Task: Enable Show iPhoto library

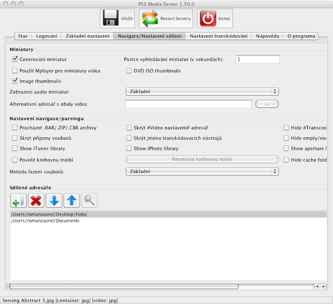Action: 129,148
